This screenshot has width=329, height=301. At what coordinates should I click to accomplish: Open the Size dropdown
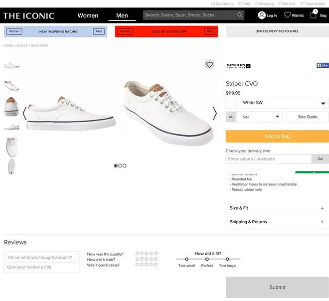[x=259, y=117]
